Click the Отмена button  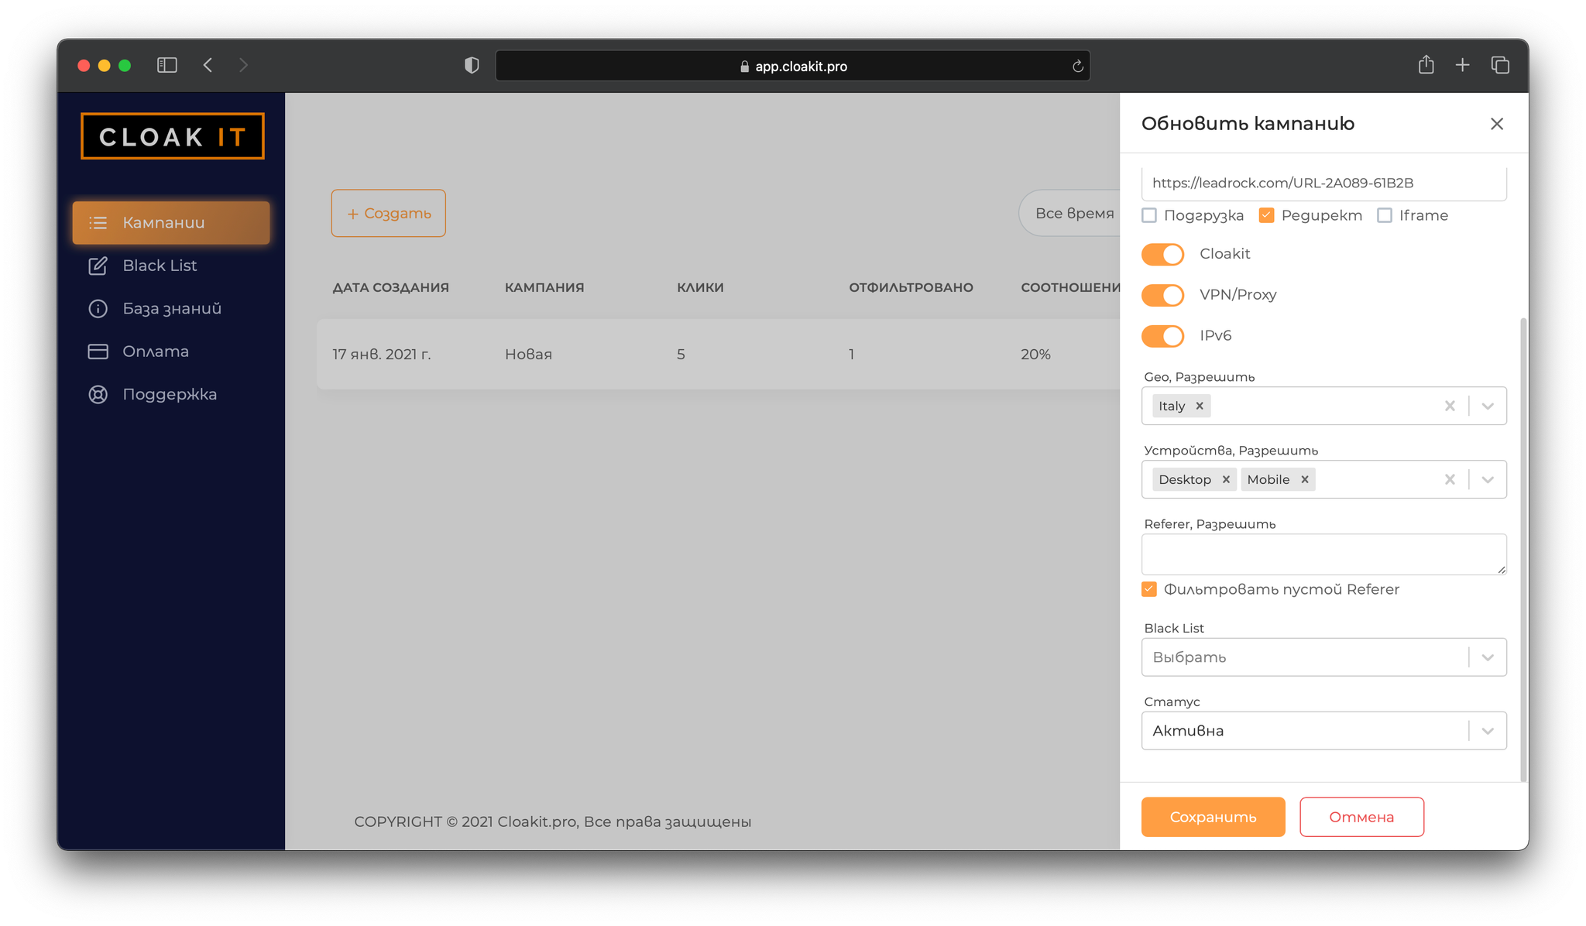click(1361, 817)
